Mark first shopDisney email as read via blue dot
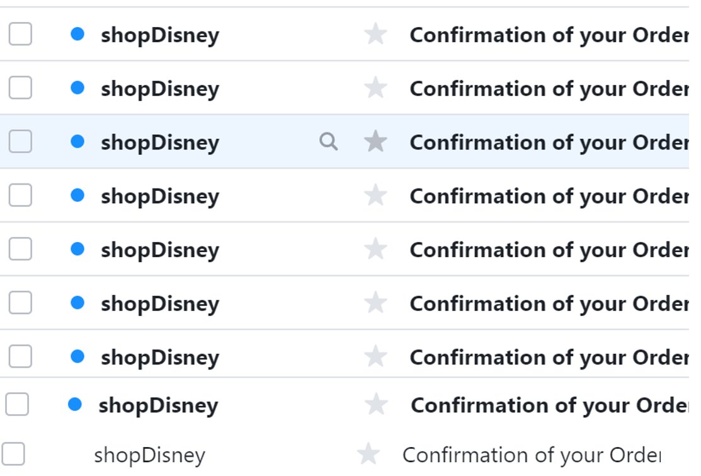 click(78, 34)
